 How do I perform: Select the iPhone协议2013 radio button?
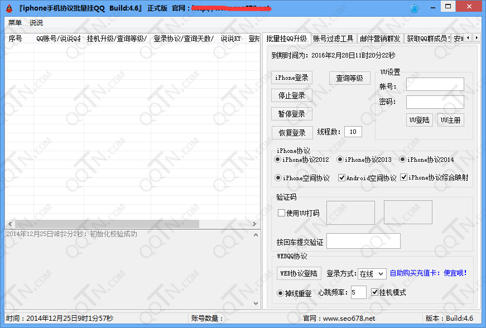tap(340, 160)
